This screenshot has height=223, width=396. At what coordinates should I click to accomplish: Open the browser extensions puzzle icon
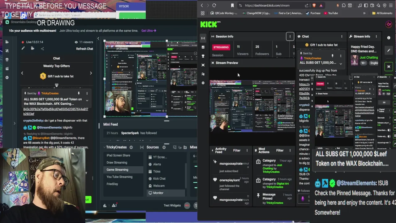click(x=344, y=5)
